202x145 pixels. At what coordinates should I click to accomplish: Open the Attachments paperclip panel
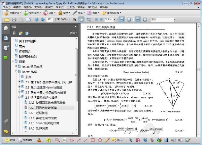[x=6, y=122]
